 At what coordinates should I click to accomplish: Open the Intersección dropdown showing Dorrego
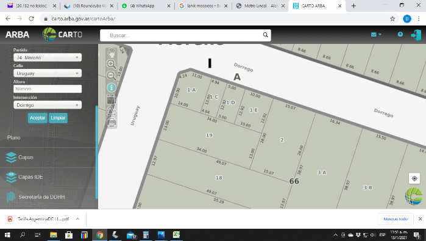pyautogui.click(x=48, y=105)
